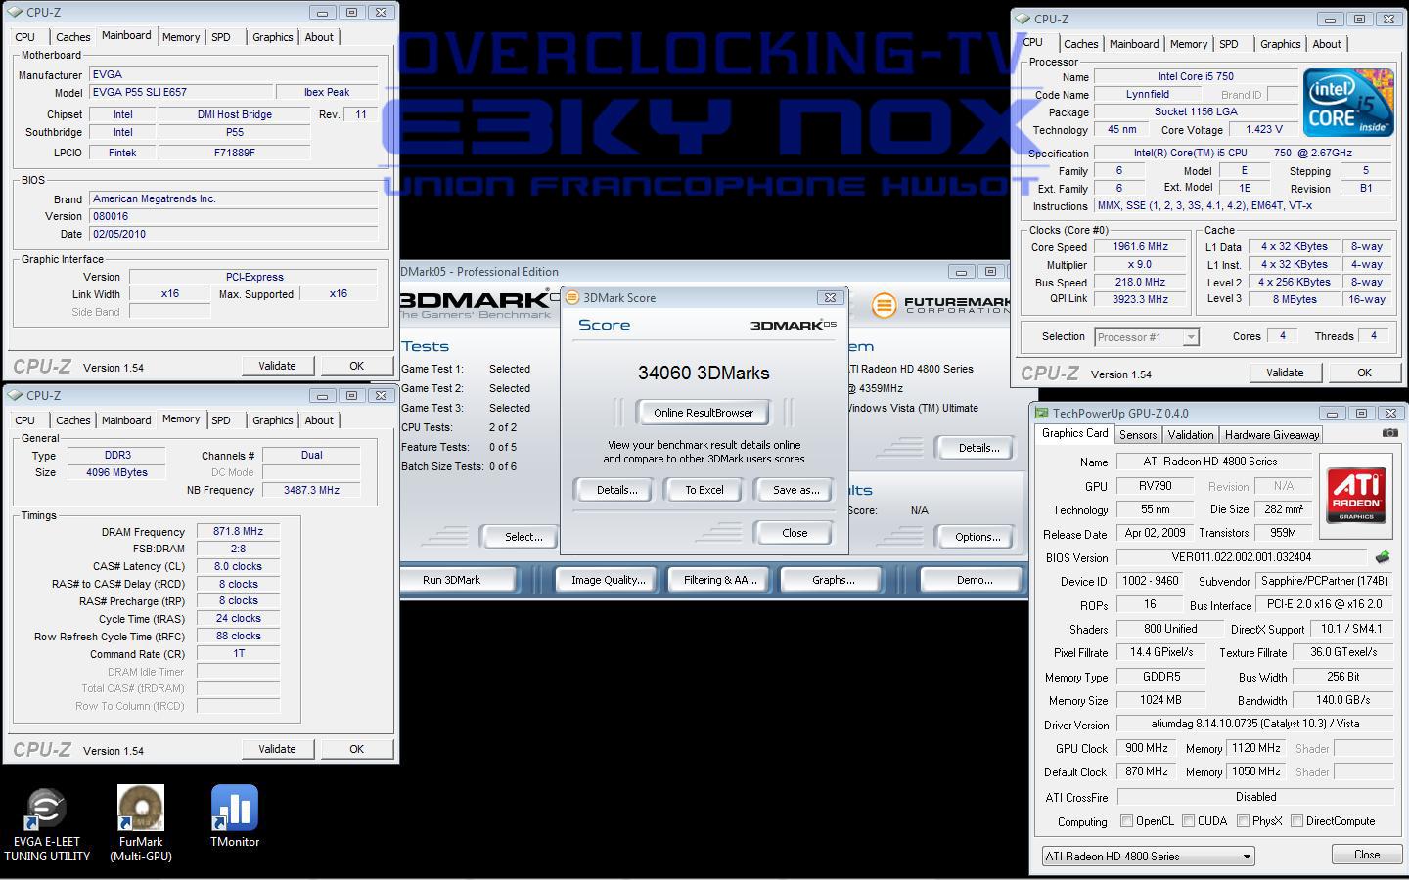Click Details... in the 3DMark Score dialog

(x=617, y=490)
